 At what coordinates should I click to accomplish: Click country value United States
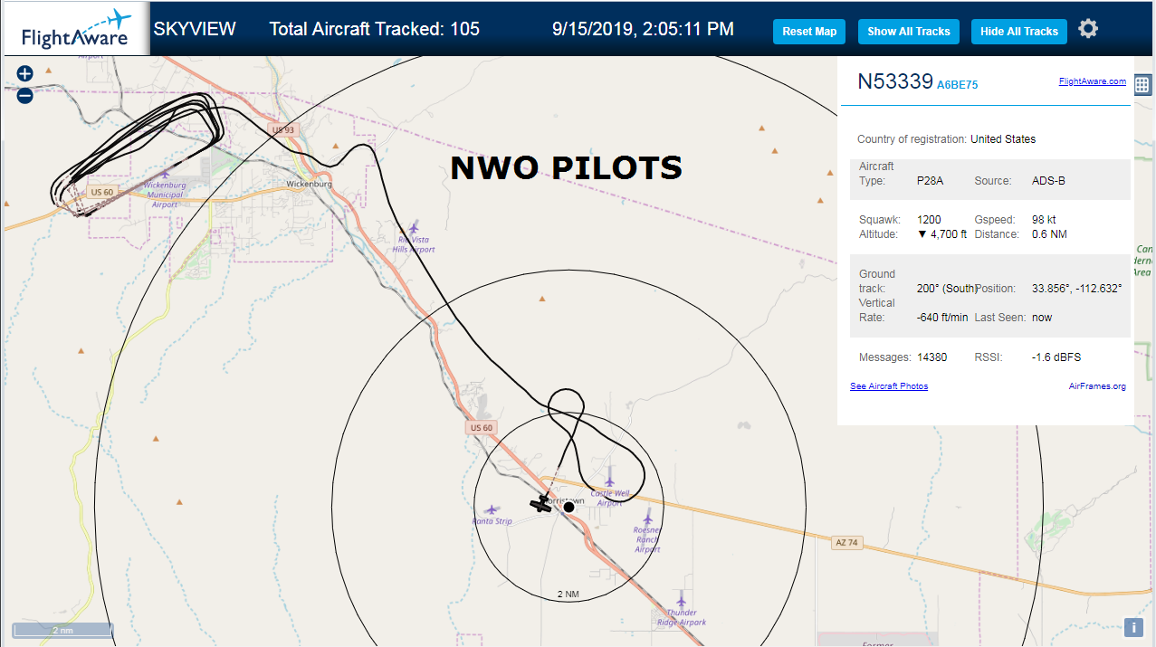pyautogui.click(x=1003, y=139)
